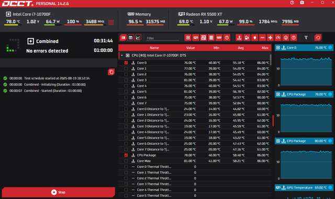Screen dimensions: 335x199
Task: Collapse the CPU [#0] Intel Core i7-10700F group
Action: pyautogui.click(x=122, y=56)
